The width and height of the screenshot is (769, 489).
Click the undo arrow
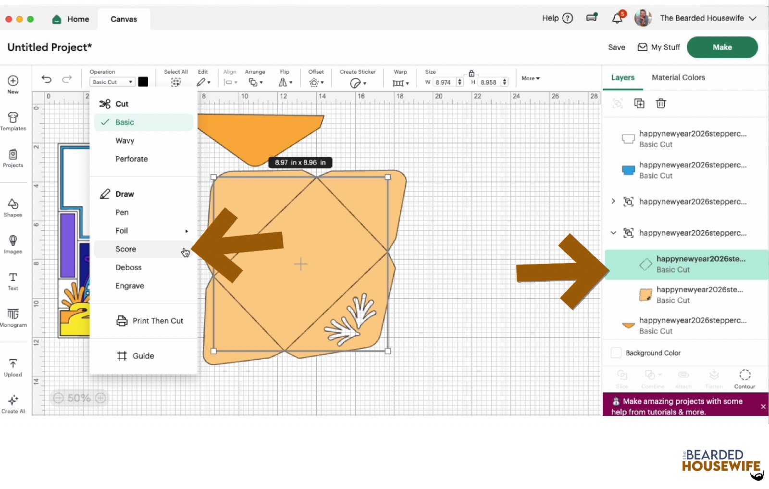click(x=47, y=79)
